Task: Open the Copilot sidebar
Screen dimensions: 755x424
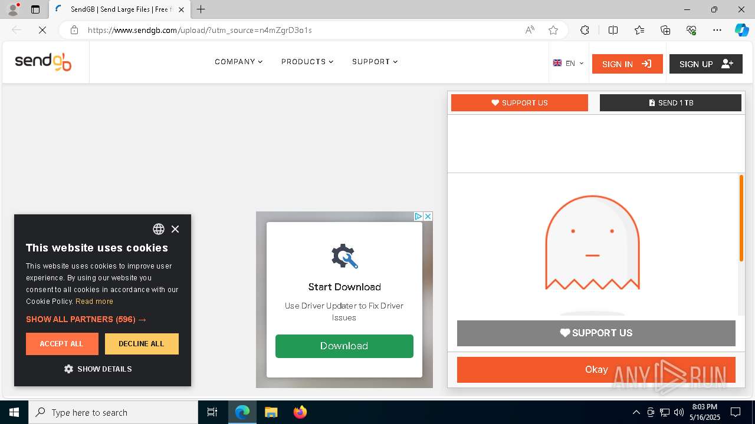Action: 742,30
